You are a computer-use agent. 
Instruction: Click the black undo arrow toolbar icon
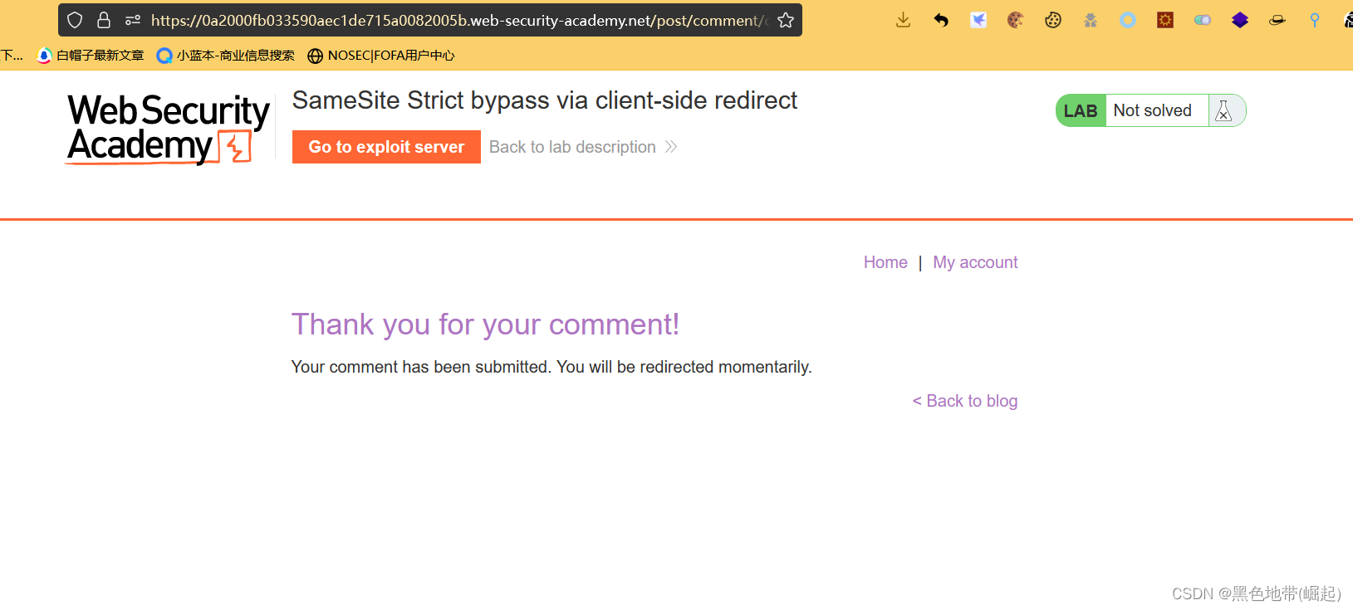point(941,20)
